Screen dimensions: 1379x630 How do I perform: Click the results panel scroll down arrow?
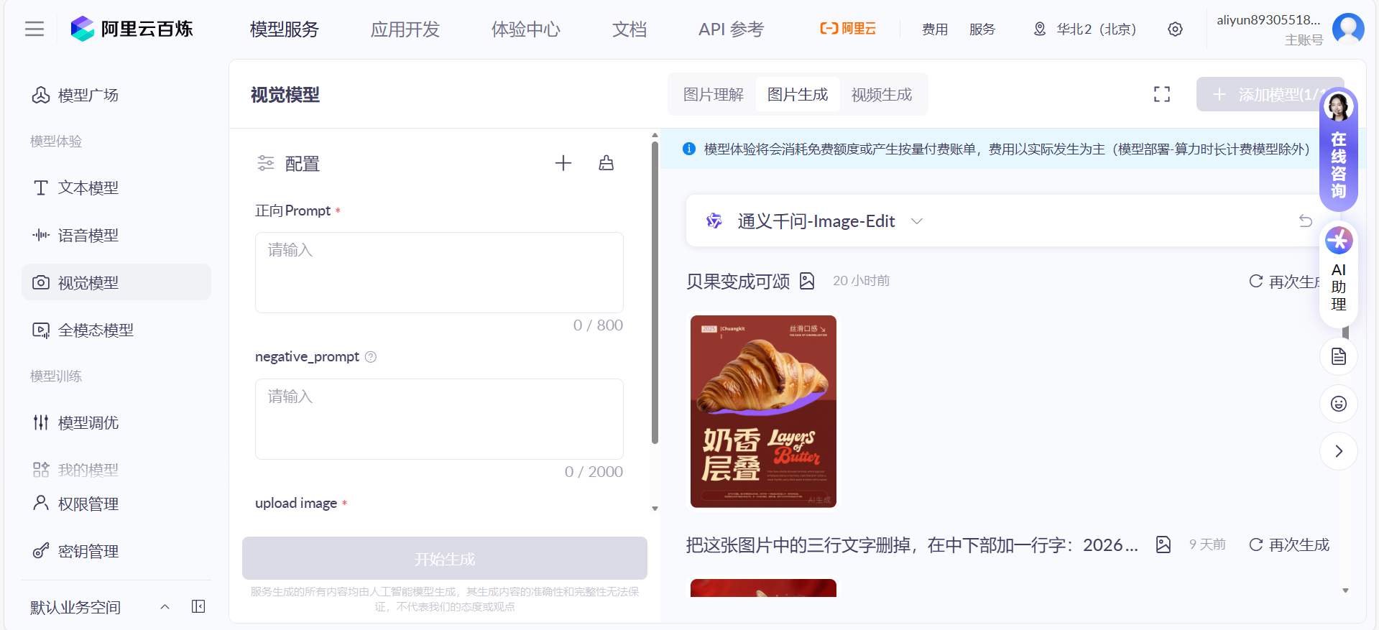1345,590
